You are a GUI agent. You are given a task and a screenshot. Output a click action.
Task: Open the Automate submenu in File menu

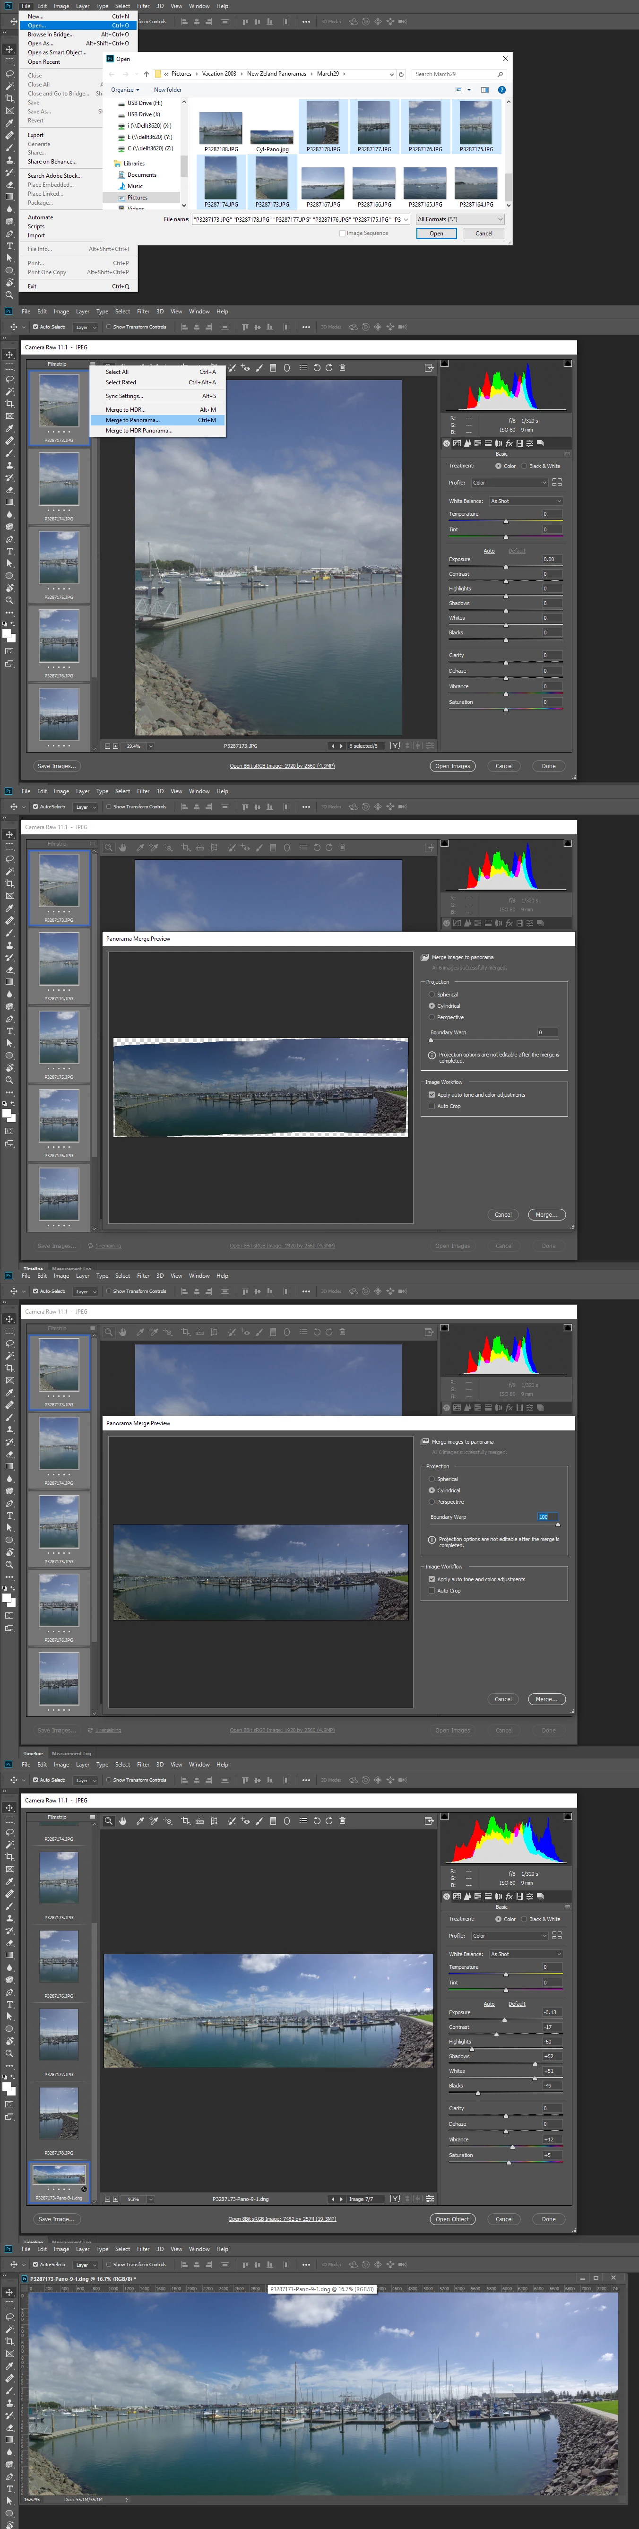[78, 217]
